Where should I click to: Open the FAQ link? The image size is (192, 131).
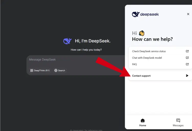(x=160, y=64)
